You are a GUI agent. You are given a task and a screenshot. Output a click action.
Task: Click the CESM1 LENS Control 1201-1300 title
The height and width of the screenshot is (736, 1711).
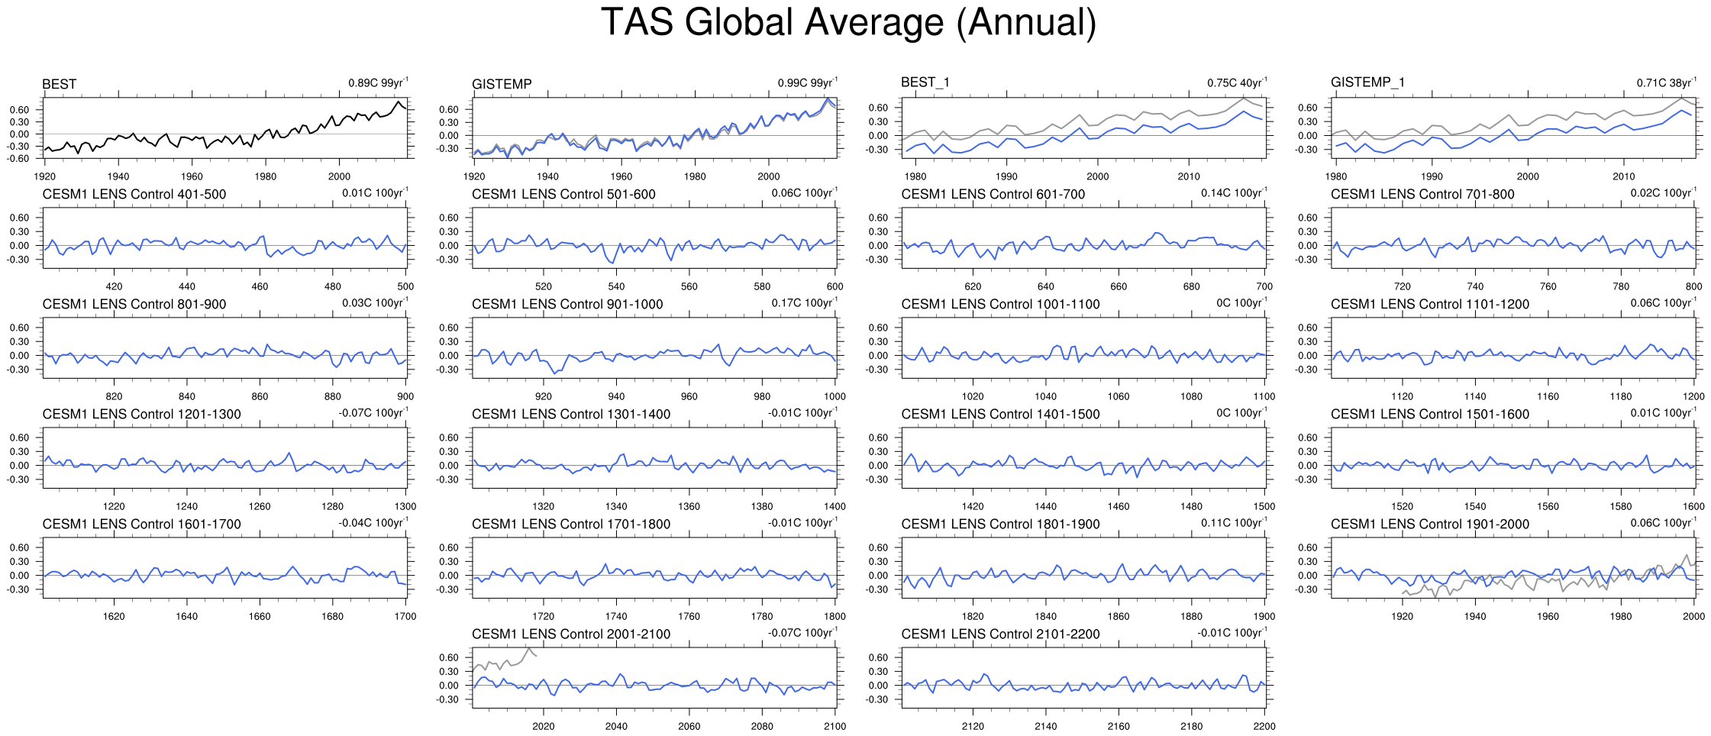[x=141, y=414]
